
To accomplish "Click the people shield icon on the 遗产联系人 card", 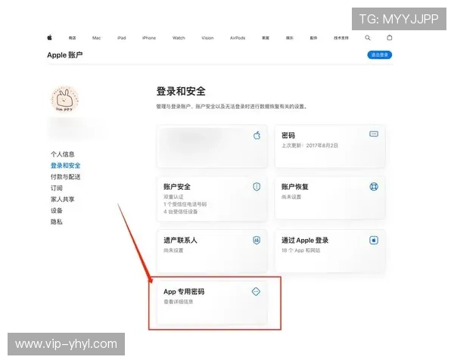I will coord(257,240).
